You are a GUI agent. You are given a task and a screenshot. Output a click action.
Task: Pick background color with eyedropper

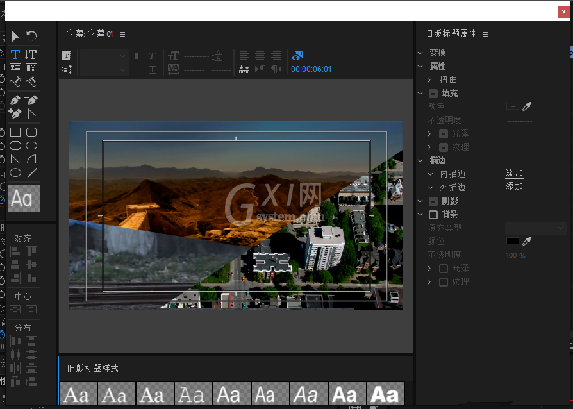click(x=527, y=241)
